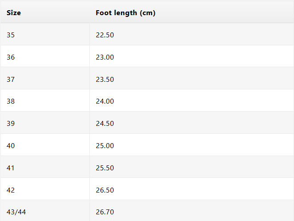This screenshot has height=221, width=294.
Task: Click the size 41 cell
Action: coord(11,168)
